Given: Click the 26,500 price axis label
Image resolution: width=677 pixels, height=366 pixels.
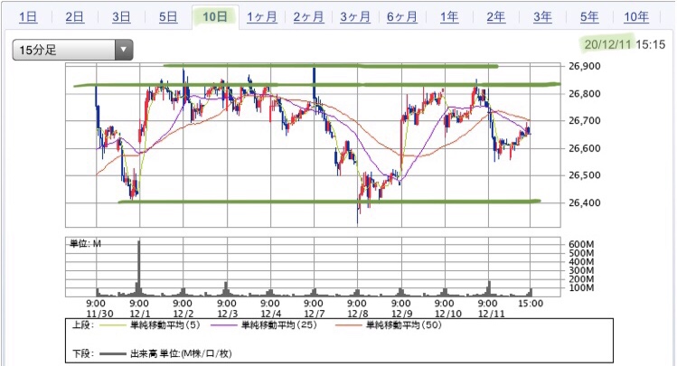Looking at the screenshot, I should tap(585, 175).
